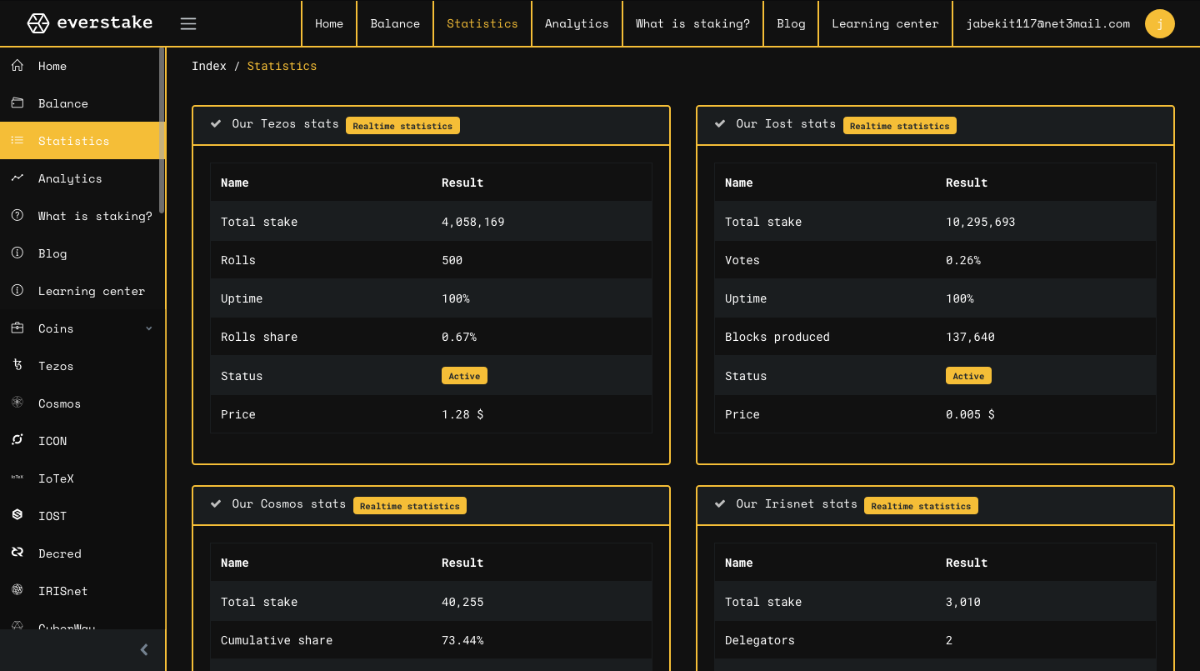Open Learning center in the top navigation
This screenshot has width=1200, height=671.
(x=885, y=23)
